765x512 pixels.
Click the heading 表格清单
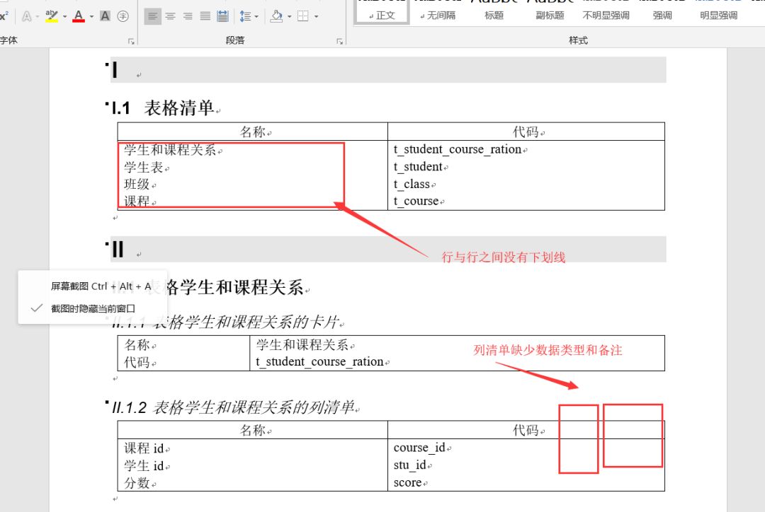click(179, 108)
